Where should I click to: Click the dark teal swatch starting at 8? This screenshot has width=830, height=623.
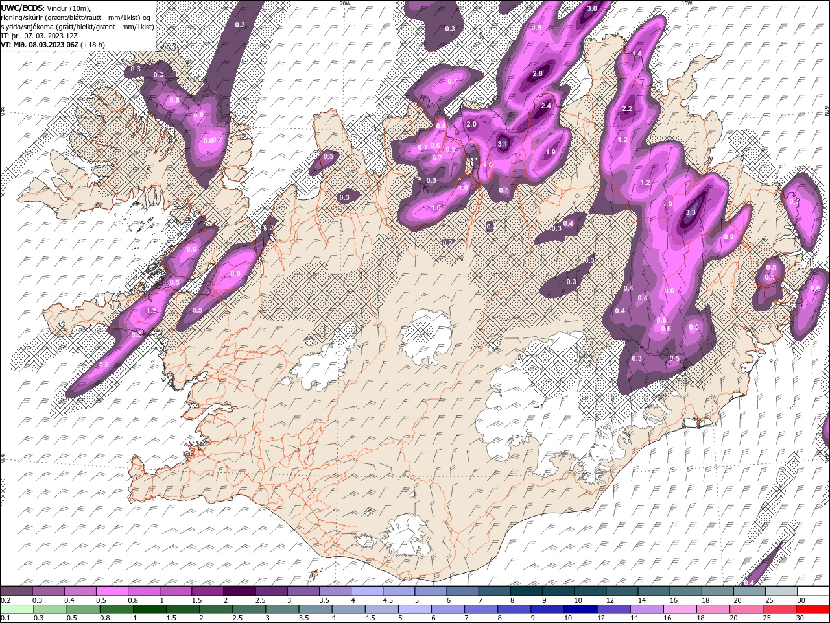[526, 591]
